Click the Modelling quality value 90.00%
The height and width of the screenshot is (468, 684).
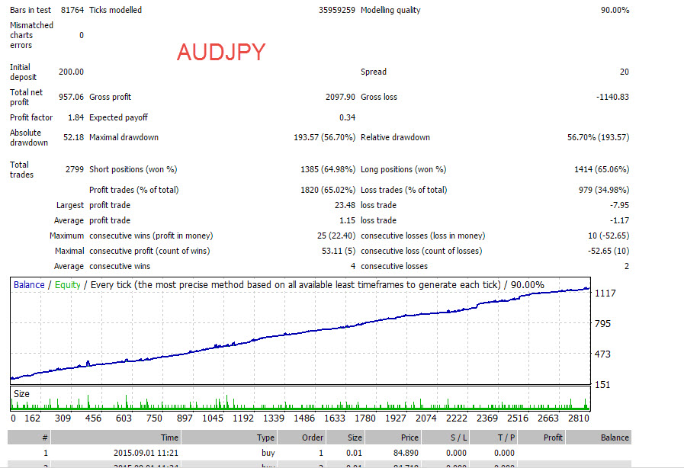615,10
